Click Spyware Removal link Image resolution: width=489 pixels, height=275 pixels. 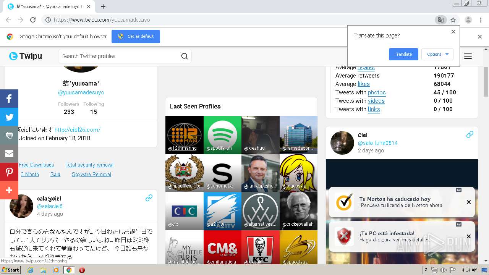pos(91,174)
